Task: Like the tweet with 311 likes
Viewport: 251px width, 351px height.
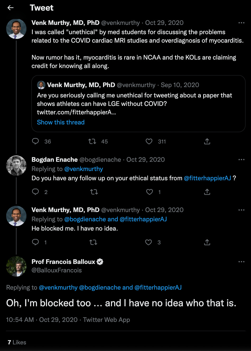Action: [x=149, y=141]
